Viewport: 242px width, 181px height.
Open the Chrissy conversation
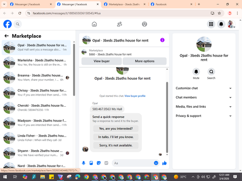point(36,93)
